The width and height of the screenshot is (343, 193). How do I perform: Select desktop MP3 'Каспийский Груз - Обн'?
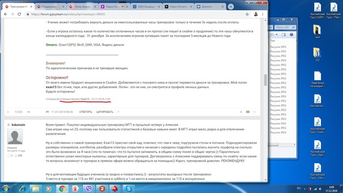point(318,171)
